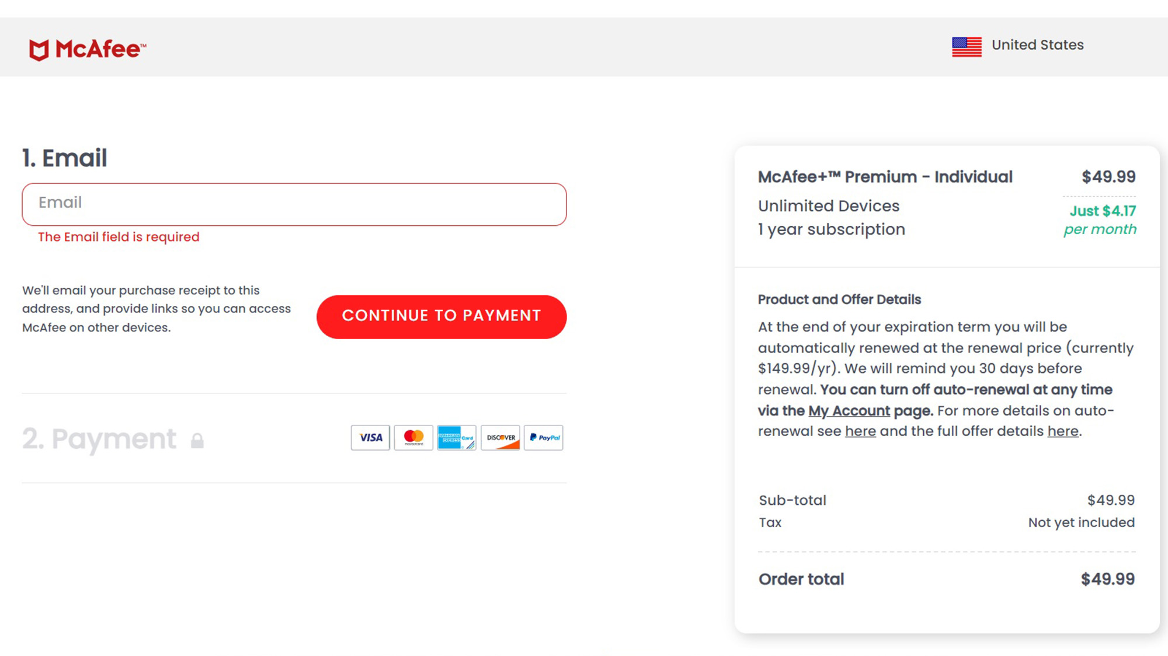The image size is (1168, 656).
Task: Select the Visa card icon
Action: pos(370,438)
